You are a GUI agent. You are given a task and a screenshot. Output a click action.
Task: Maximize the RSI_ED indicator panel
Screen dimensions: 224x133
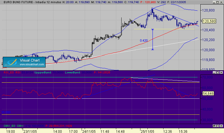coord(218,73)
